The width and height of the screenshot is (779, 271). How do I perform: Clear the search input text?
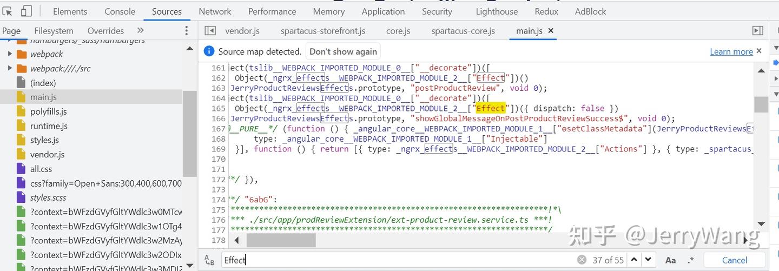pyautogui.click(x=582, y=260)
